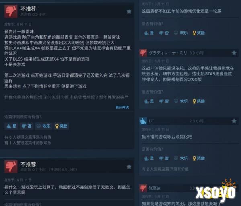Click star icon on first 不推荐 review

click(129, 11)
